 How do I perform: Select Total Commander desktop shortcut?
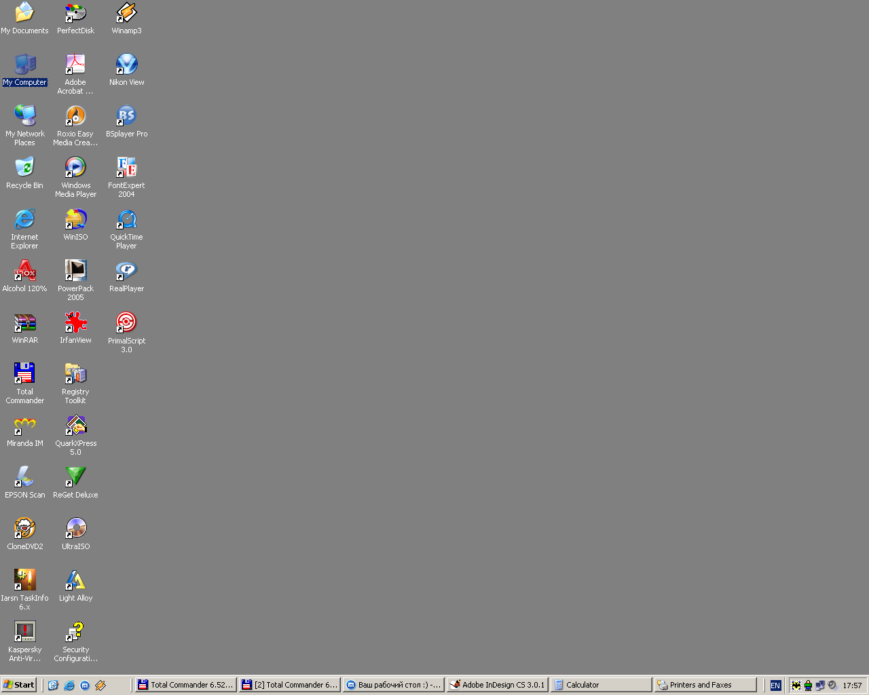coord(24,383)
